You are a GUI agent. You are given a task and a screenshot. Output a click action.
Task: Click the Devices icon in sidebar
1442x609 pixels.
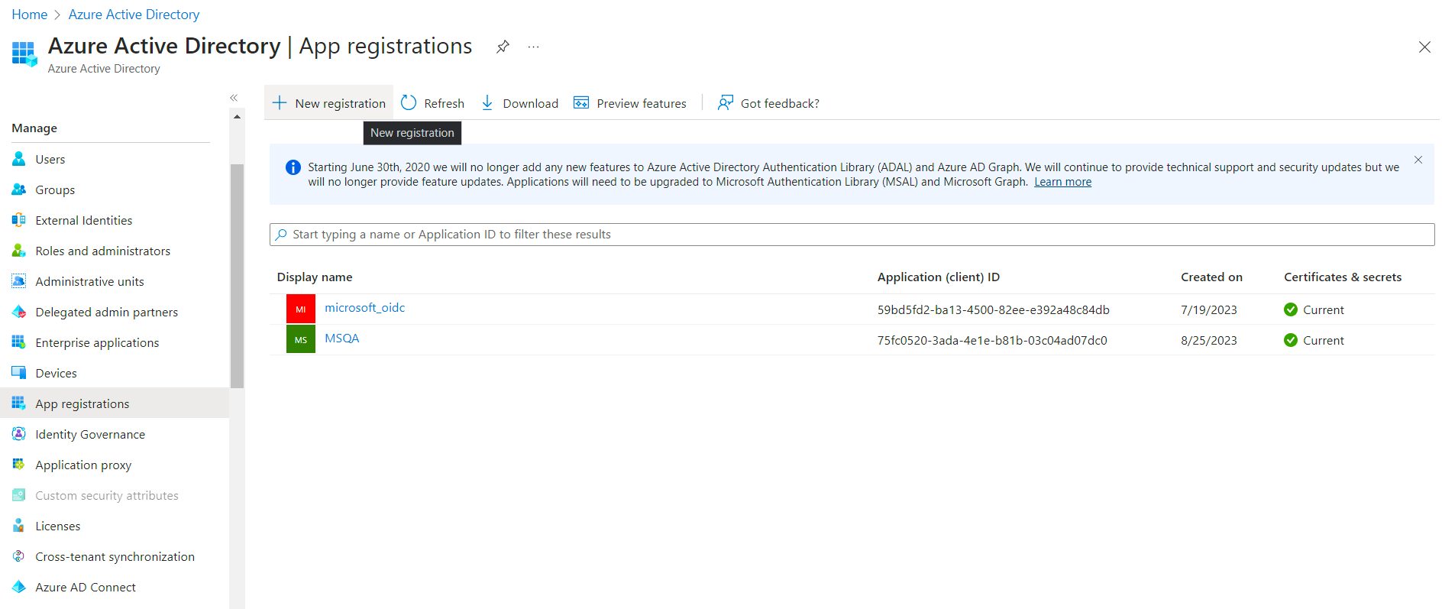click(19, 373)
